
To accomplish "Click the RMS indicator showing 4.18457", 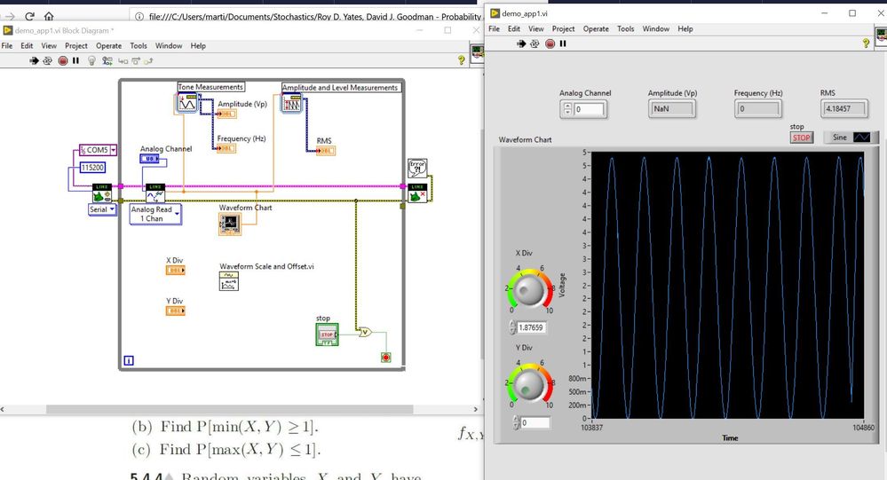I will pyautogui.click(x=843, y=108).
